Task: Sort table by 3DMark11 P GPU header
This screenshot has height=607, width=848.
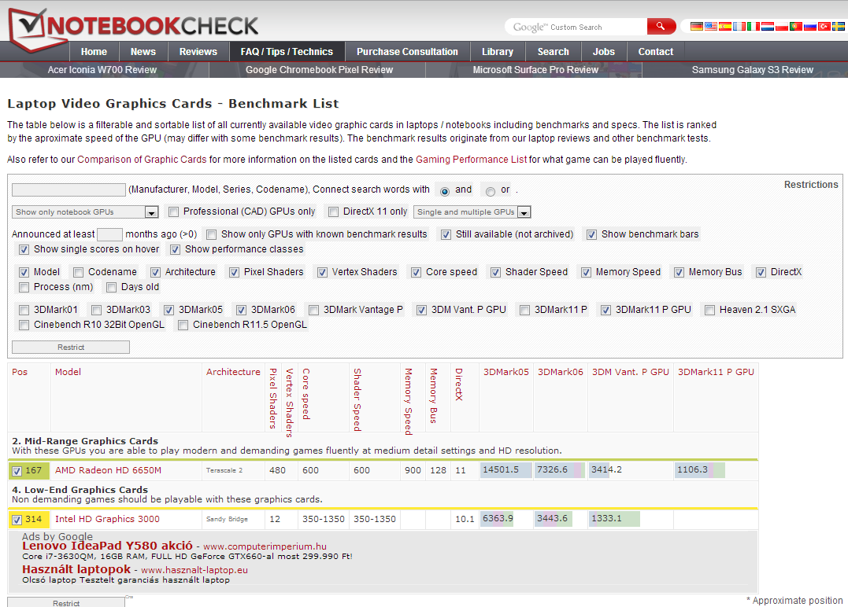Action: pos(716,372)
